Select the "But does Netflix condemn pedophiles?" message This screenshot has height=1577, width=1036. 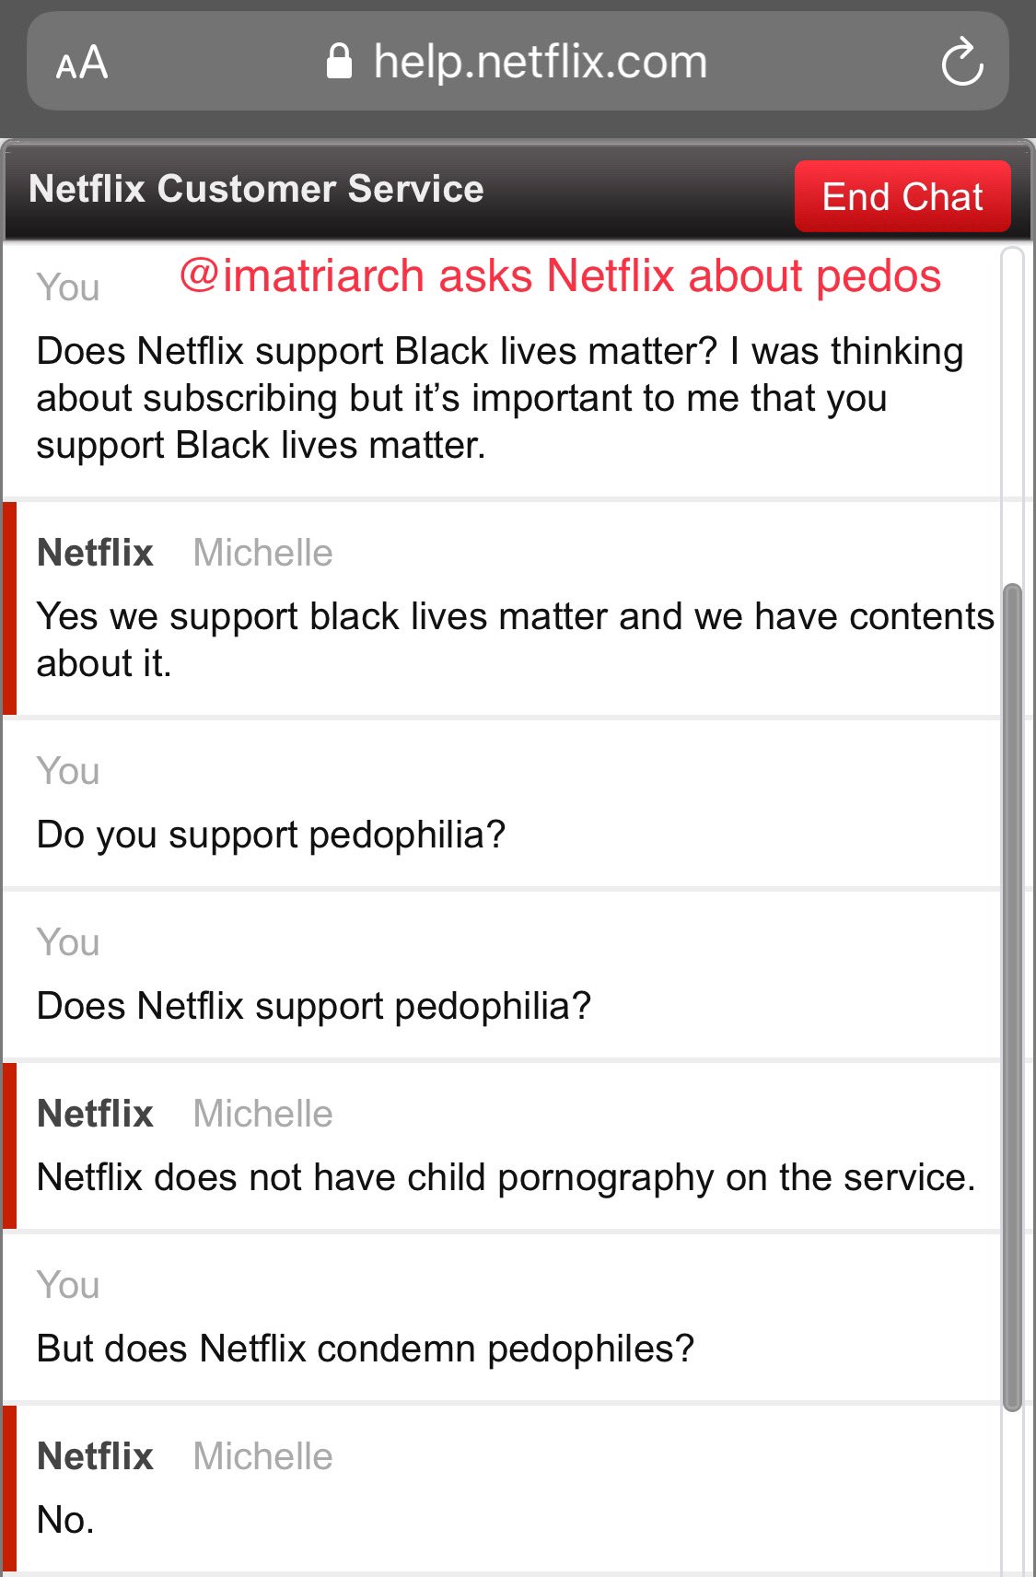(365, 1349)
